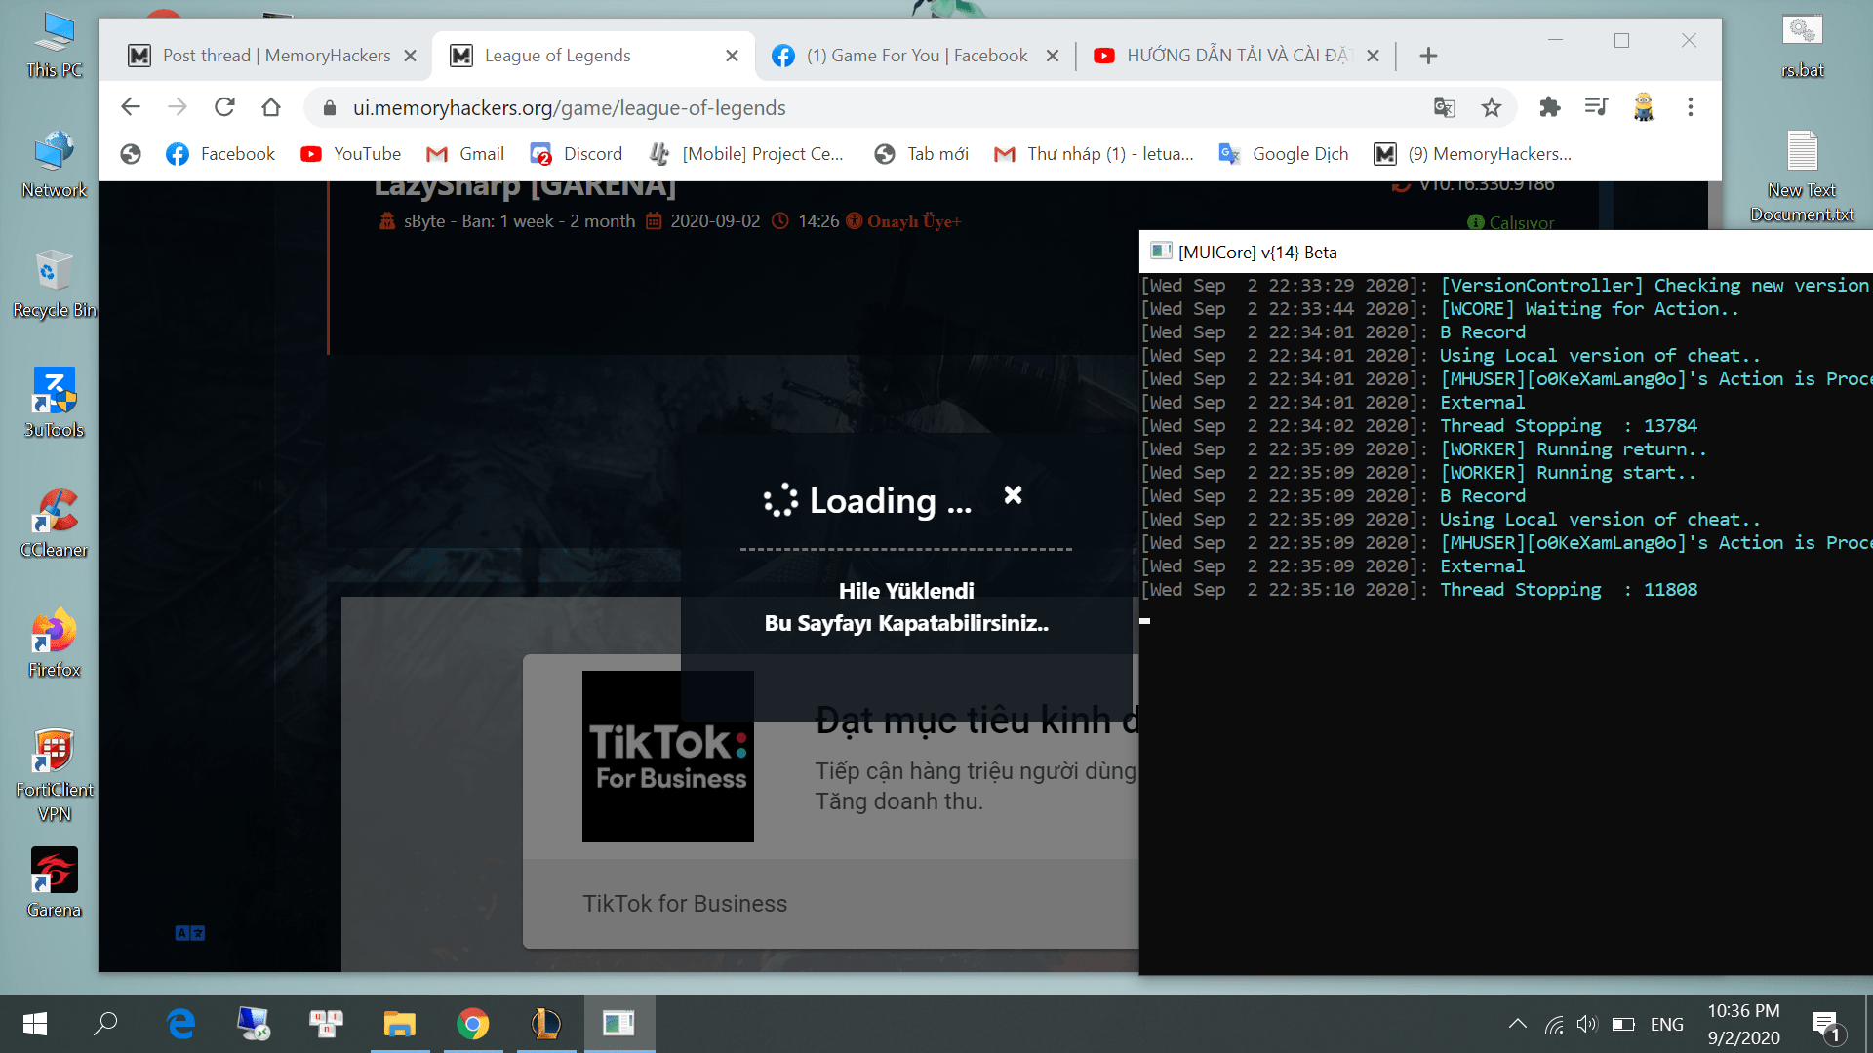Open media control icon in Chrome toolbar

(1597, 107)
